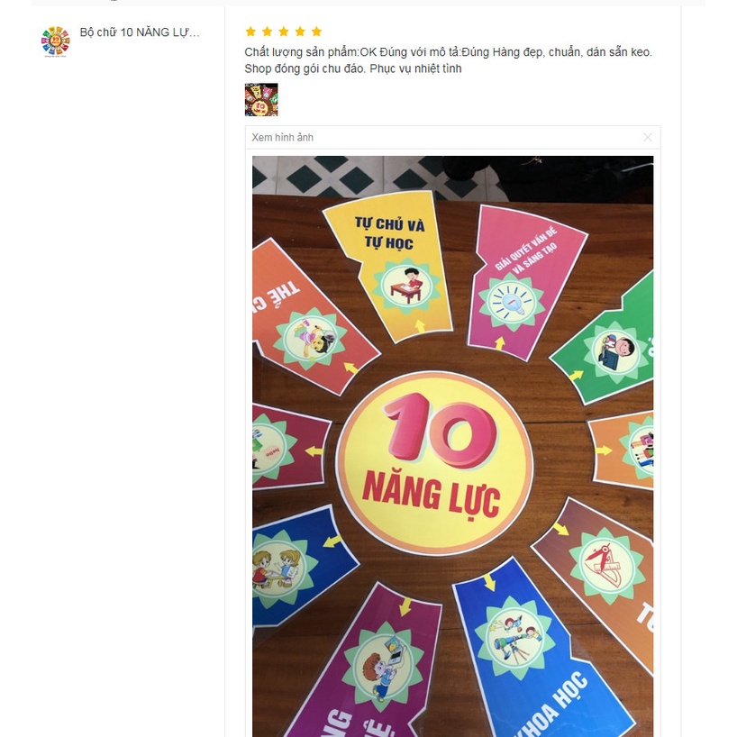737x737 pixels.
Task: Open the product logo thumbnail beside the title
Action: 56,41
